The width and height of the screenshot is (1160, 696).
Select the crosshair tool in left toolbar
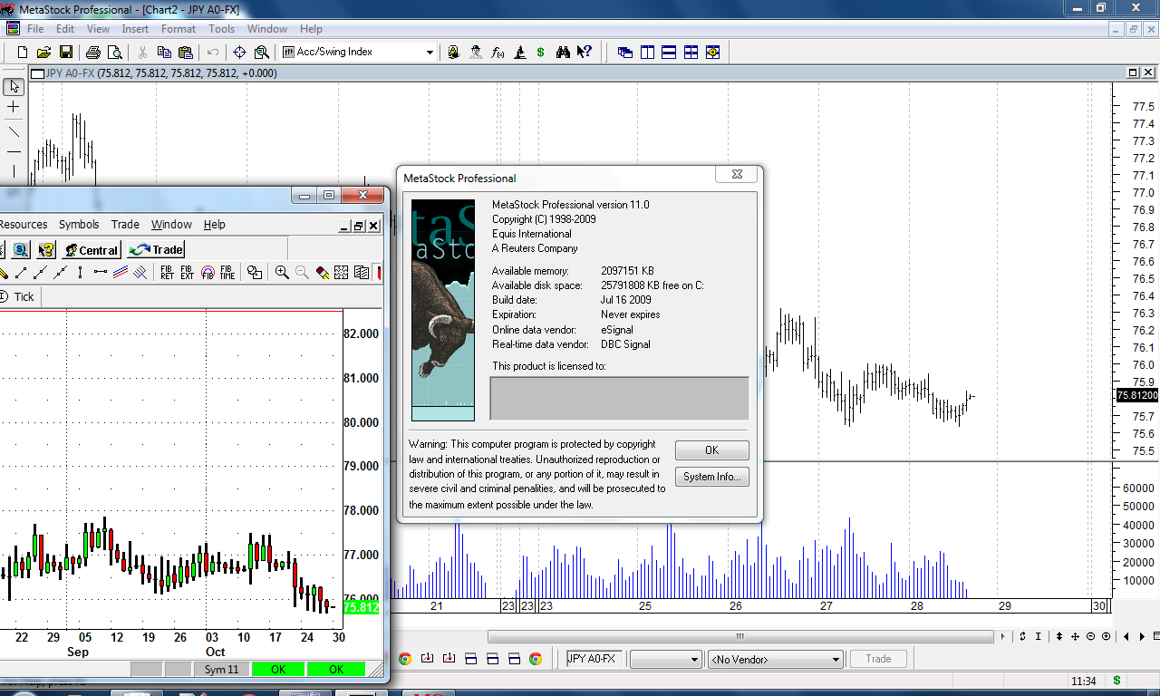pyautogui.click(x=14, y=107)
